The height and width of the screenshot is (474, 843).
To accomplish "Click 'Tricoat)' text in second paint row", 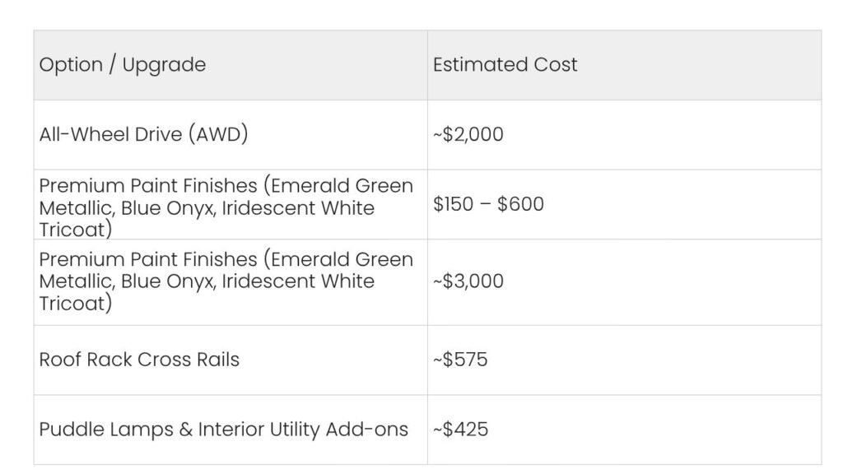I will (76, 304).
